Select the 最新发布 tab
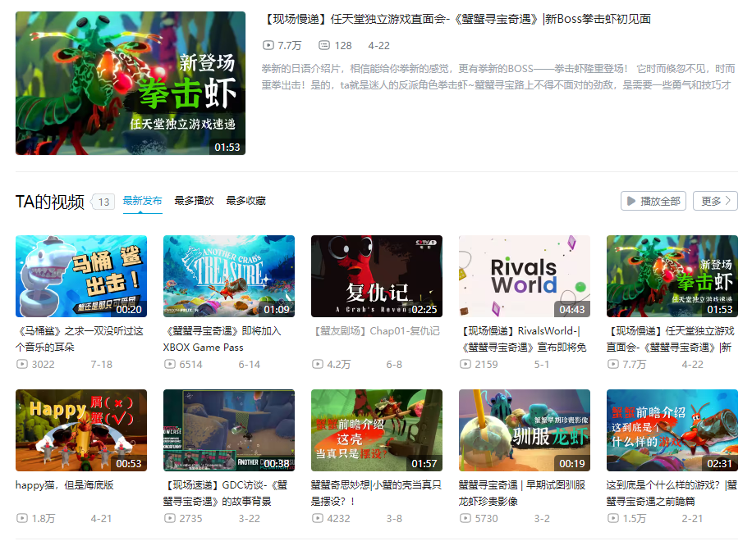This screenshot has width=752, height=541. 143,201
